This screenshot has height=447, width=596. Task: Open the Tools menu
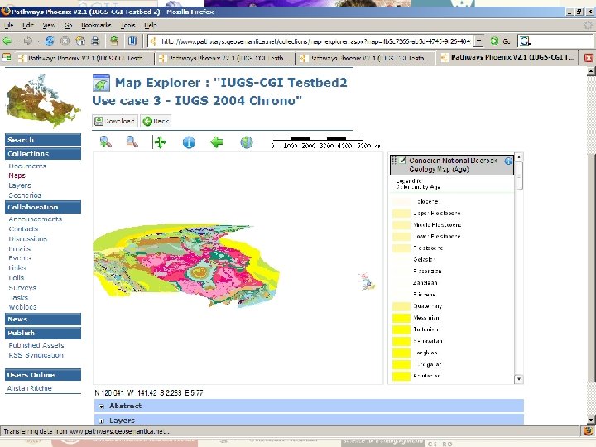(x=128, y=26)
